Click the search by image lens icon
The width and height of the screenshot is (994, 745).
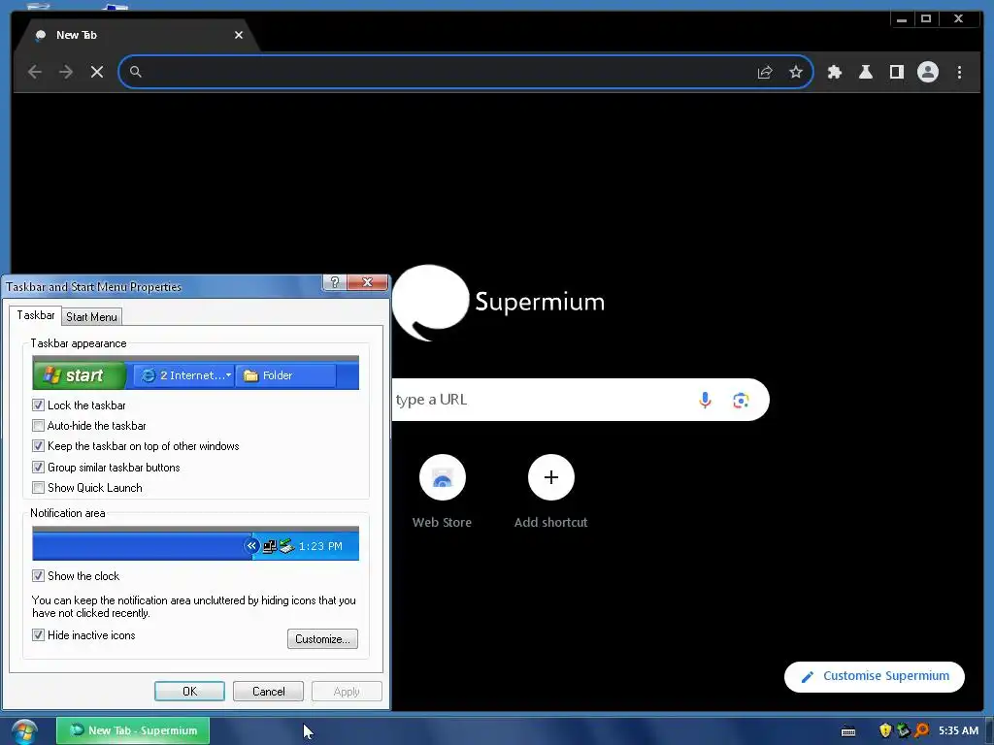(741, 400)
